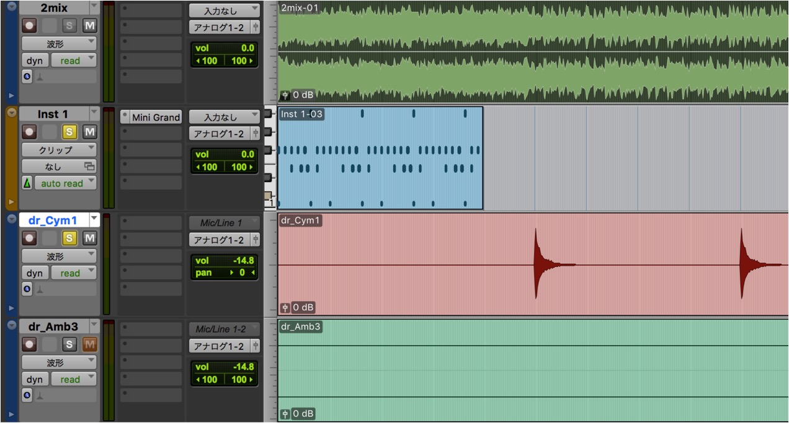This screenshot has width=789, height=423.
Task: Record-enable the Inst 1 track
Action: (29, 132)
